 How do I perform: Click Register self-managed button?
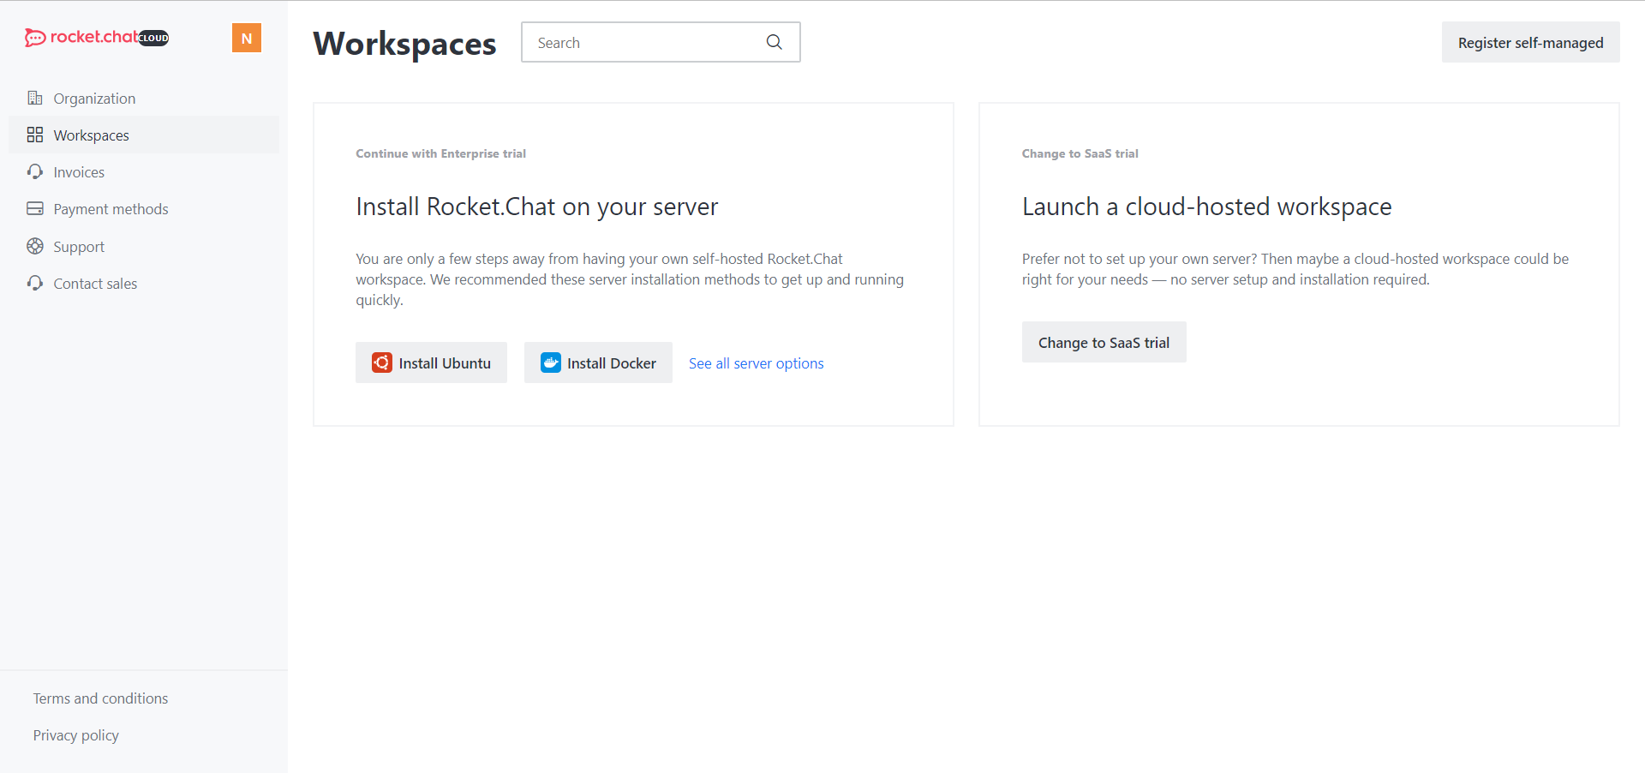tap(1531, 42)
